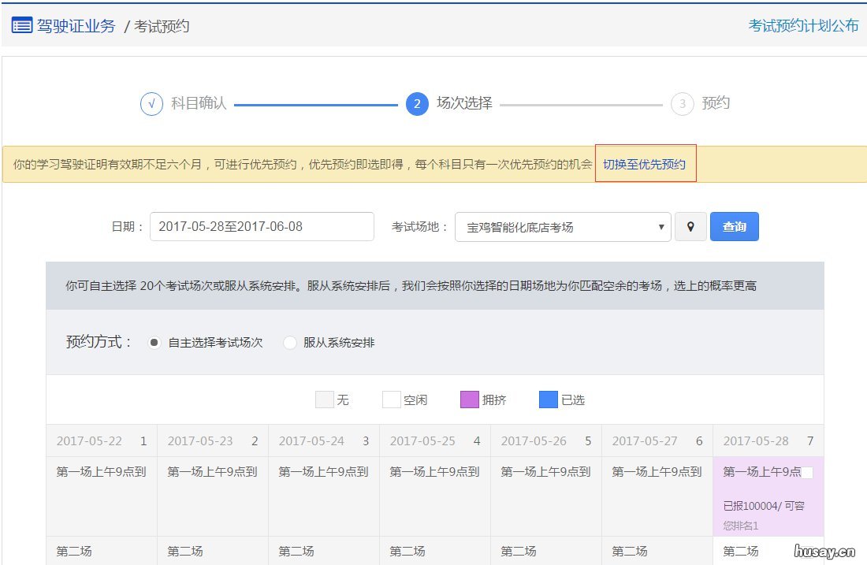Click the purple 拥挤 legend swatch

point(470,399)
